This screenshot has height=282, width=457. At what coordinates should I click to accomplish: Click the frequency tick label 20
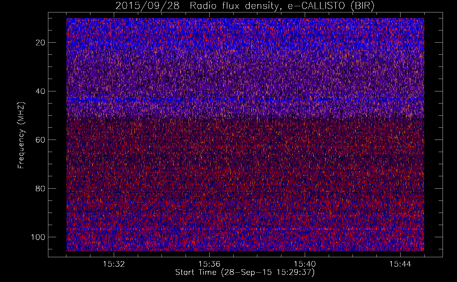[x=40, y=43]
